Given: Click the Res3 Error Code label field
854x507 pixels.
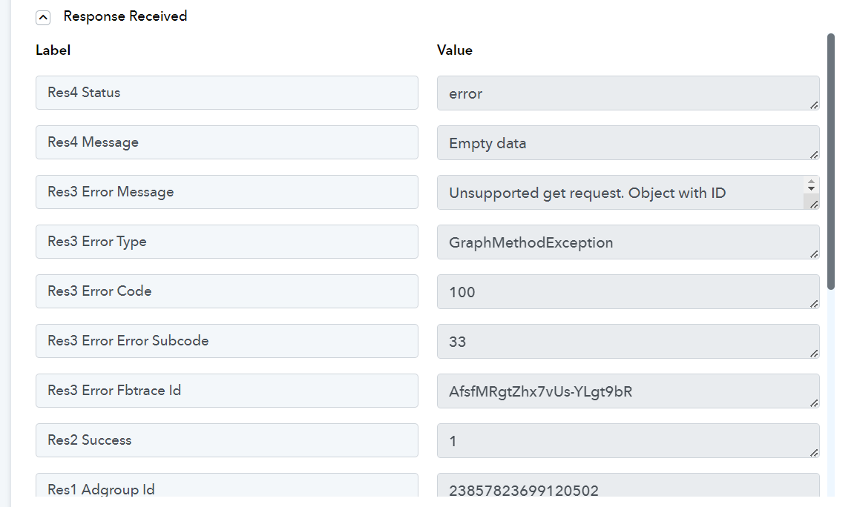Looking at the screenshot, I should tap(226, 291).
